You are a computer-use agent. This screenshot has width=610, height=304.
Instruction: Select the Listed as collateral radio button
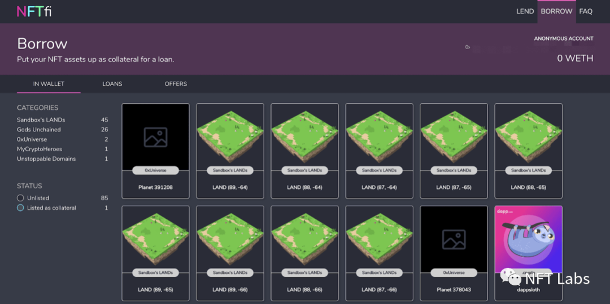20,208
